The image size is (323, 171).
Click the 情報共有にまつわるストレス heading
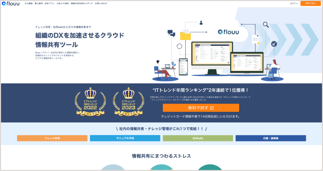161,156
